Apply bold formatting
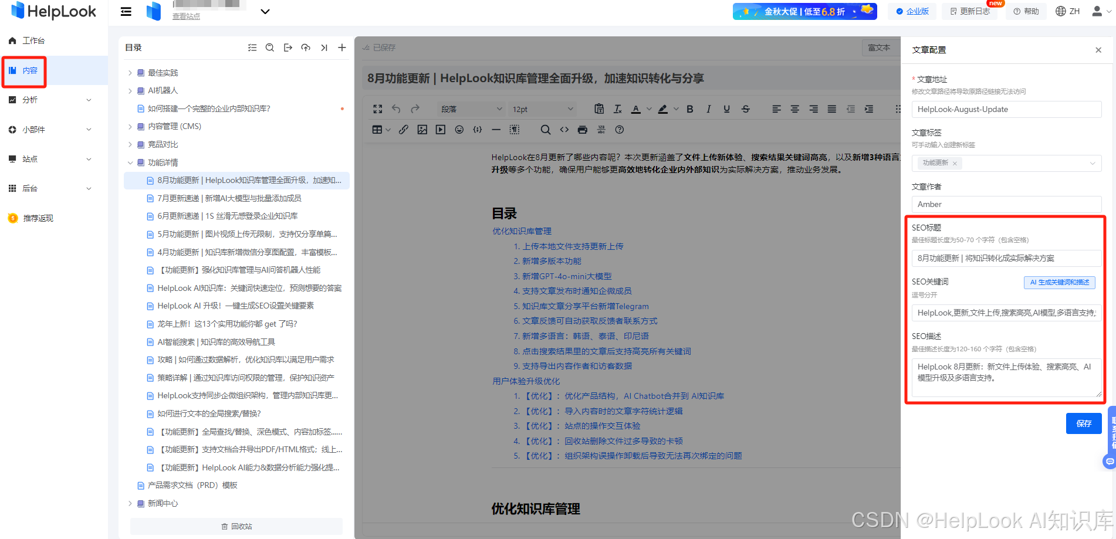 (x=690, y=109)
